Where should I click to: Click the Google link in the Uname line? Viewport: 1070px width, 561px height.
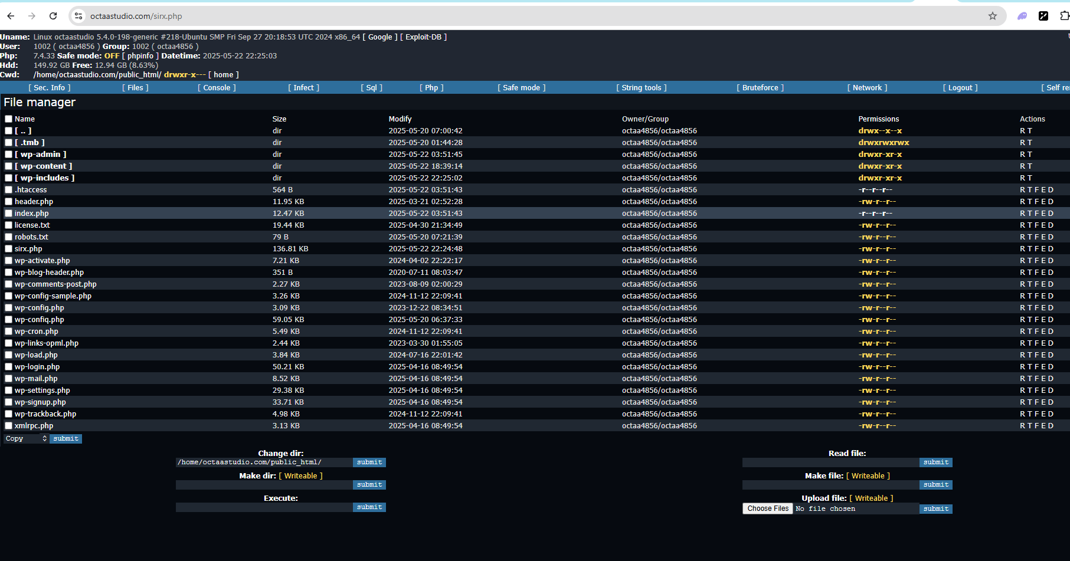click(x=380, y=37)
